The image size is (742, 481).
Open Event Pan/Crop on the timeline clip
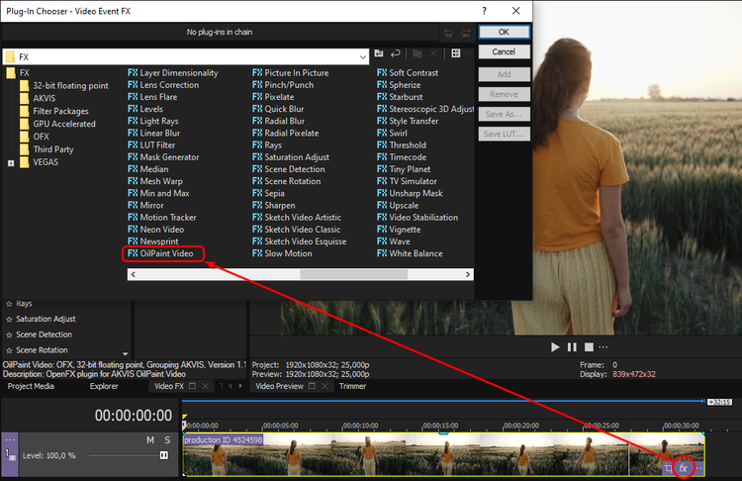pyautogui.click(x=668, y=468)
